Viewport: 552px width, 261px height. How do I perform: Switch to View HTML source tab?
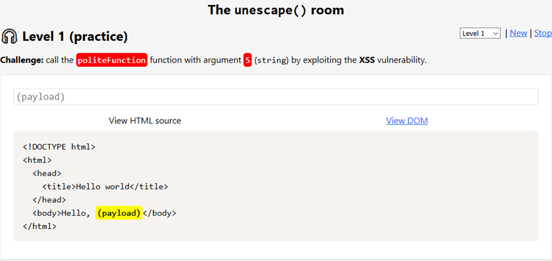click(145, 121)
